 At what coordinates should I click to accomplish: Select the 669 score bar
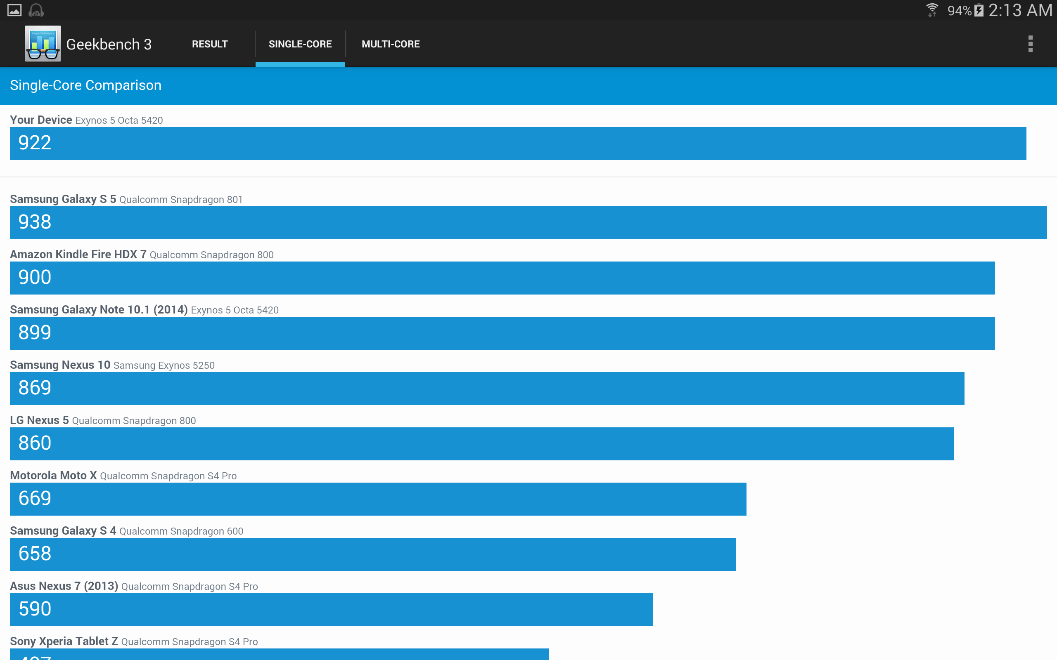[x=378, y=499]
